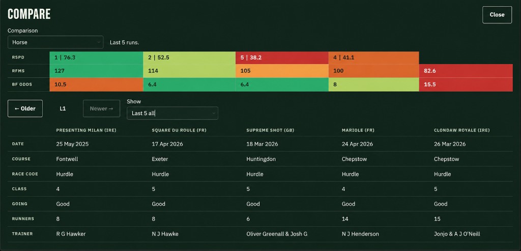Image resolution: width=521 pixels, height=251 pixels.
Task: Click the GOING row label
Action: click(20, 204)
